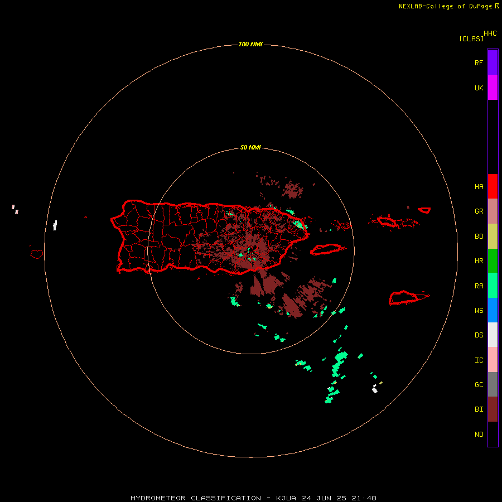The height and width of the screenshot is (502, 502).
Task: Click the '[CLAS]' units label
Action: point(471,38)
